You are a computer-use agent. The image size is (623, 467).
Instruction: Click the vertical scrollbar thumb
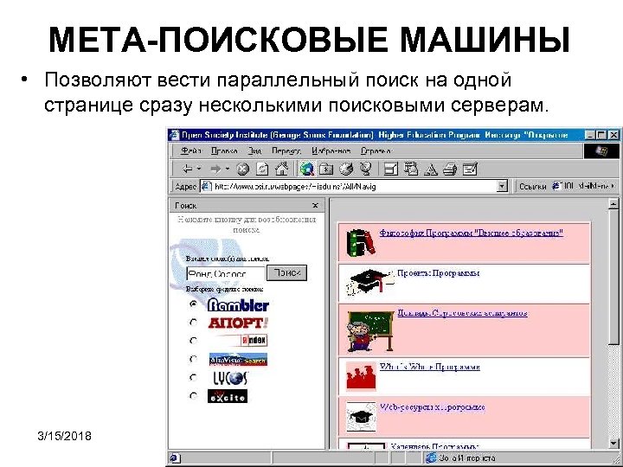[x=613, y=278]
